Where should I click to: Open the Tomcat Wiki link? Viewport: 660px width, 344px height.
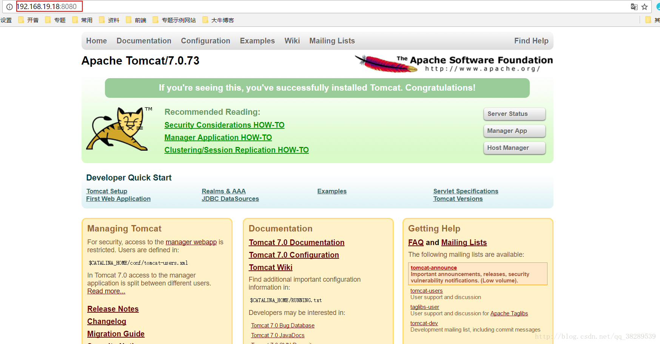pos(270,267)
